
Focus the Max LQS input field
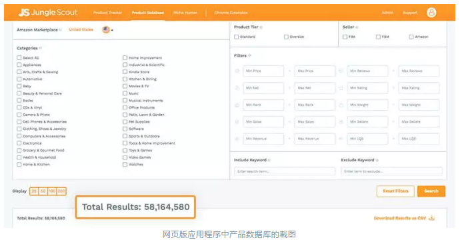click(x=419, y=139)
